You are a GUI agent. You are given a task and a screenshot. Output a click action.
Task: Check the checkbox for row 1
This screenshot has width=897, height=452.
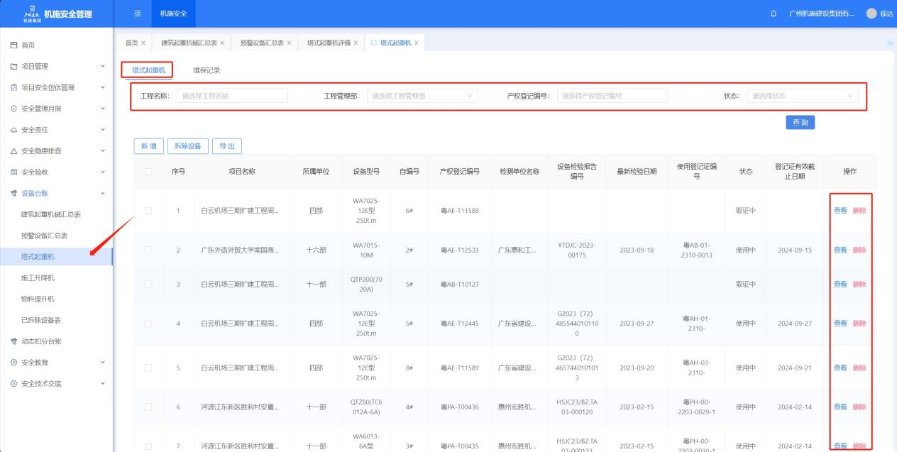(148, 211)
